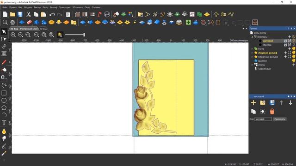Toggle the 'обрезка' layer visibility light bulb

point(294,45)
